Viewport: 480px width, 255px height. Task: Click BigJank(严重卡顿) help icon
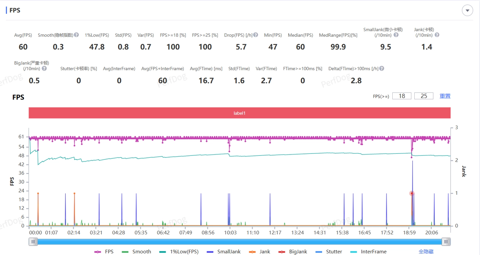pos(44,69)
